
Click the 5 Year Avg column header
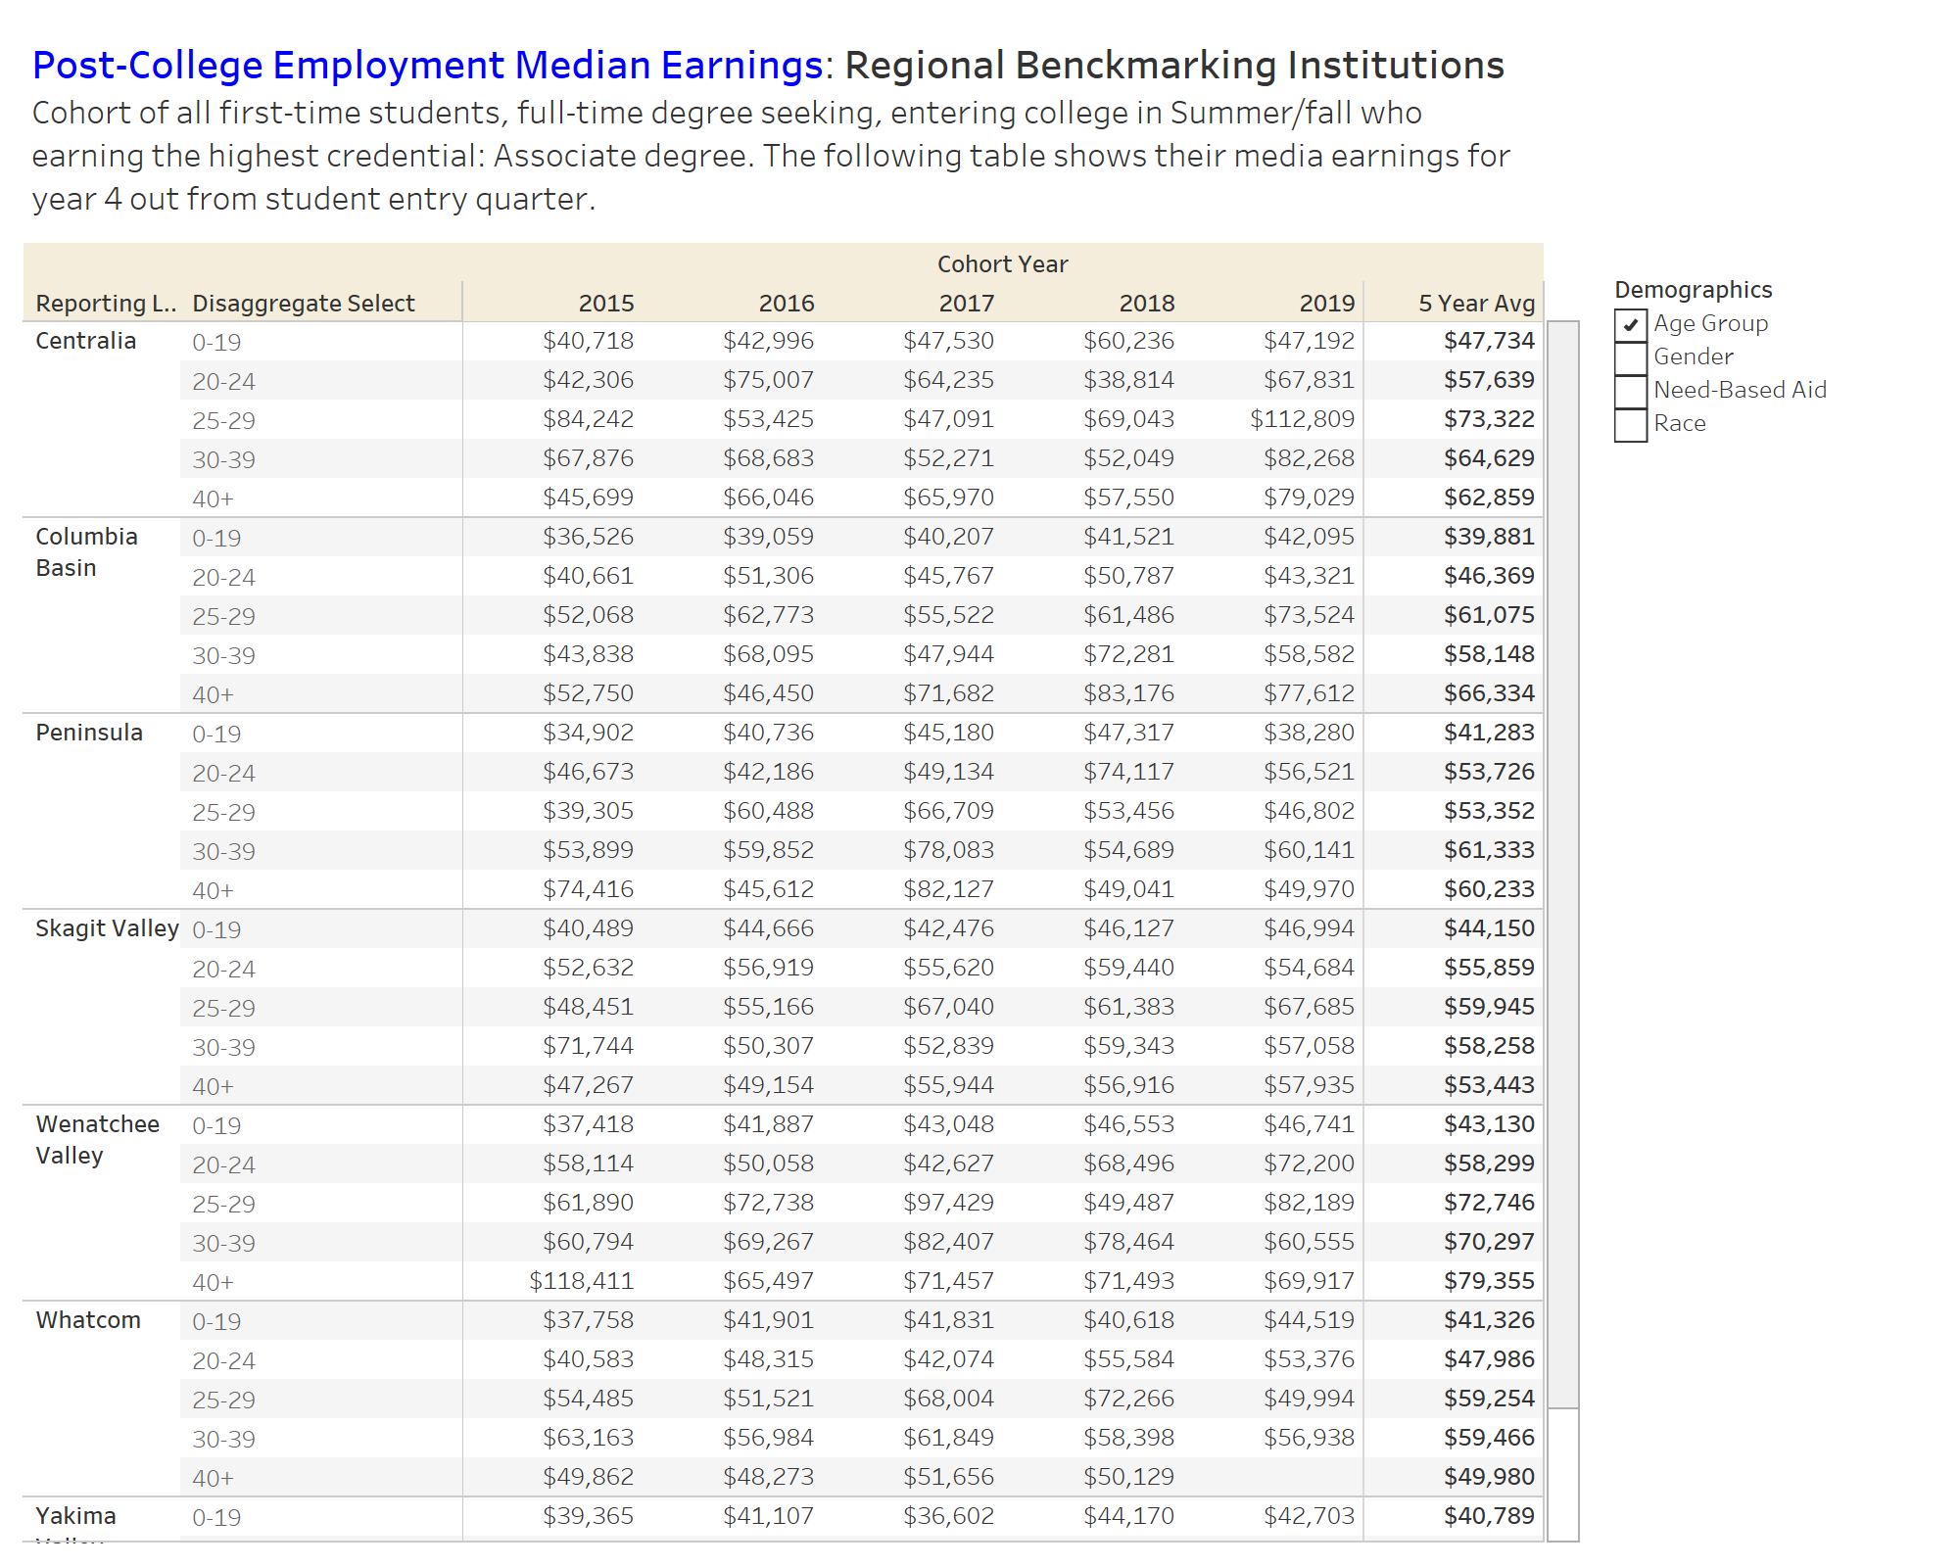click(1477, 304)
